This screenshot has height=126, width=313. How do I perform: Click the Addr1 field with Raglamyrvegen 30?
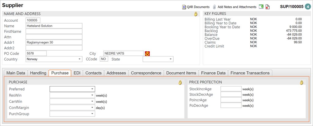pos(54,42)
